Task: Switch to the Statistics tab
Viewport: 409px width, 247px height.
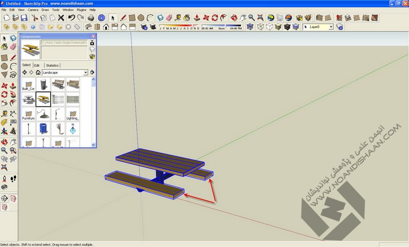Action: point(52,65)
